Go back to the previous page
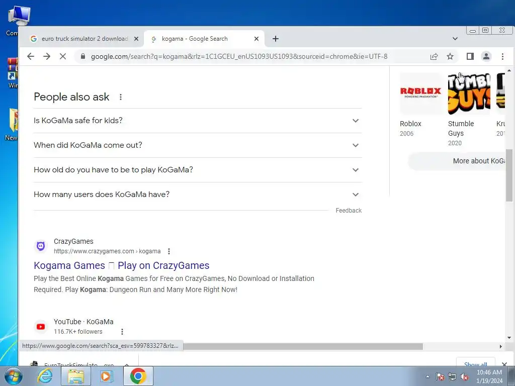Screen dimensions: 515x386 click(x=31, y=56)
